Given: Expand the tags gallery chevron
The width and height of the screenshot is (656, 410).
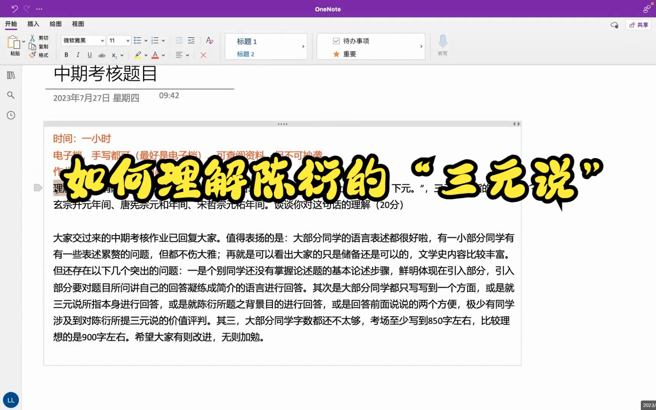Looking at the screenshot, I should pos(421,46).
